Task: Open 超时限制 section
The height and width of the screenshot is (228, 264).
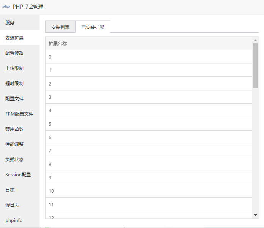Action: pyautogui.click(x=20, y=83)
